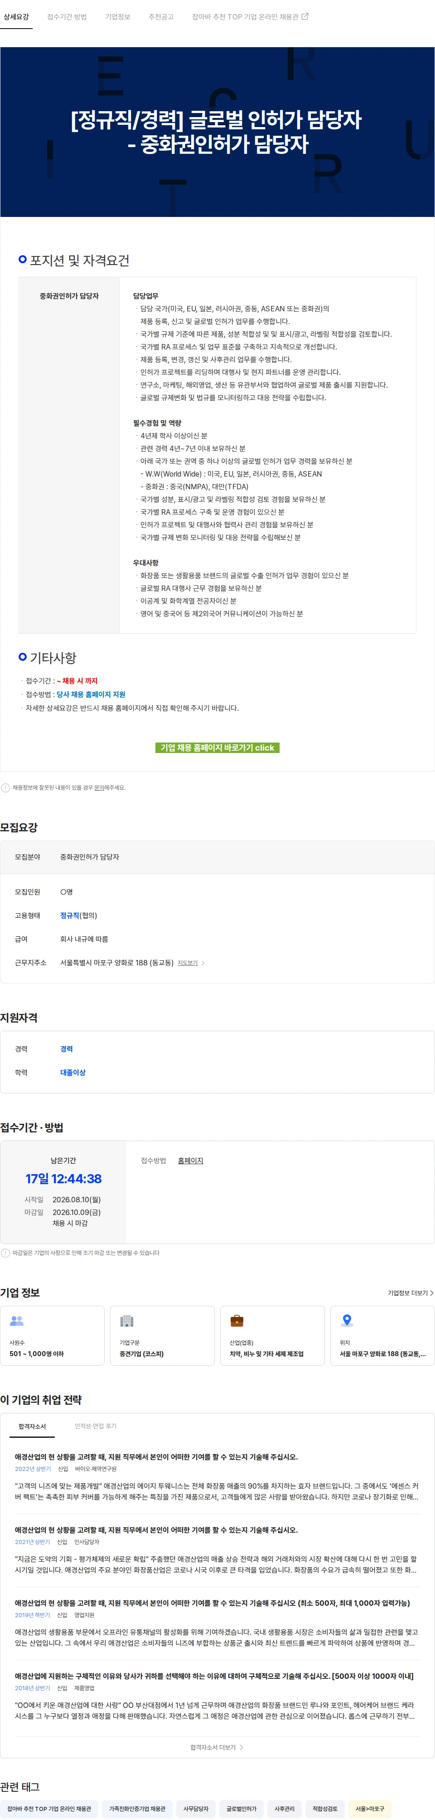Viewport: 435px width, 1820px height.
Task: Click the chevron after 기업정보 더보기
Action: (x=431, y=1293)
